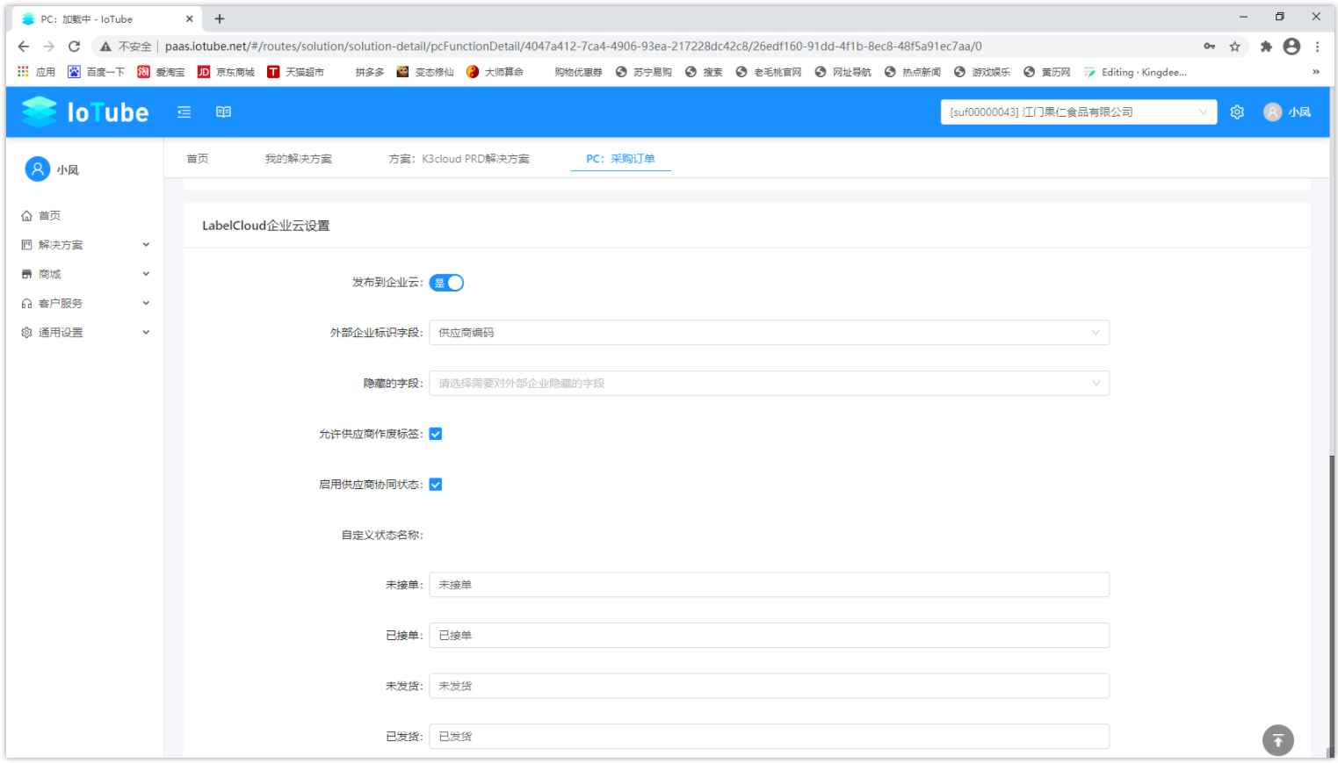The image size is (1338, 763).
Task: Open the Chrome three-dot menu
Action: (1317, 47)
